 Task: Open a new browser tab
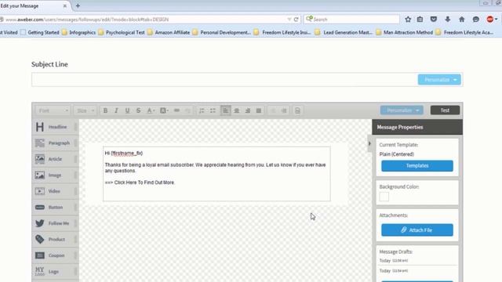(78, 5)
